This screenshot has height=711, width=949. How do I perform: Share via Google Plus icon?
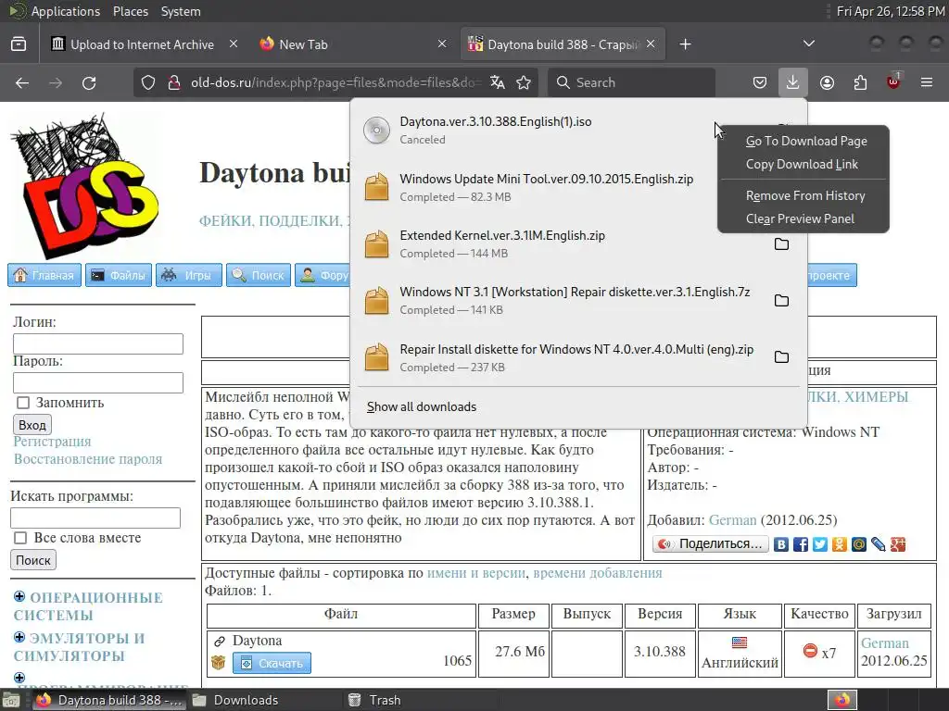tap(897, 544)
